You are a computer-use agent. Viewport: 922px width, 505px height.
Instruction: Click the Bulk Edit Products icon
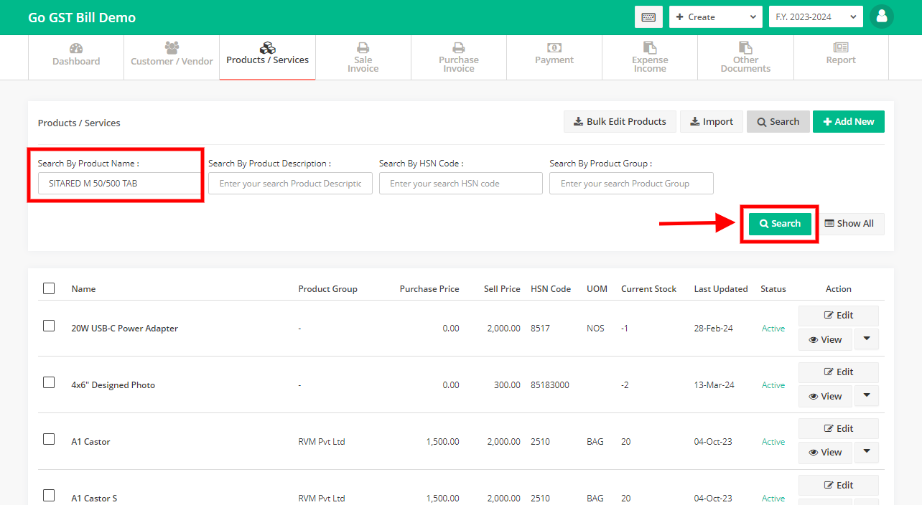tap(578, 121)
